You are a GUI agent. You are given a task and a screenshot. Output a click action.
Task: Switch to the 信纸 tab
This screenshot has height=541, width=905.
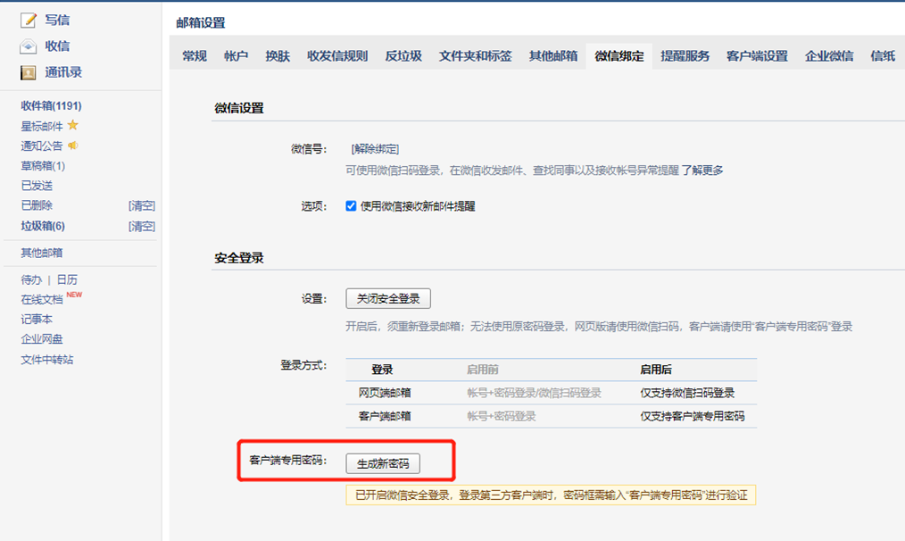[883, 56]
